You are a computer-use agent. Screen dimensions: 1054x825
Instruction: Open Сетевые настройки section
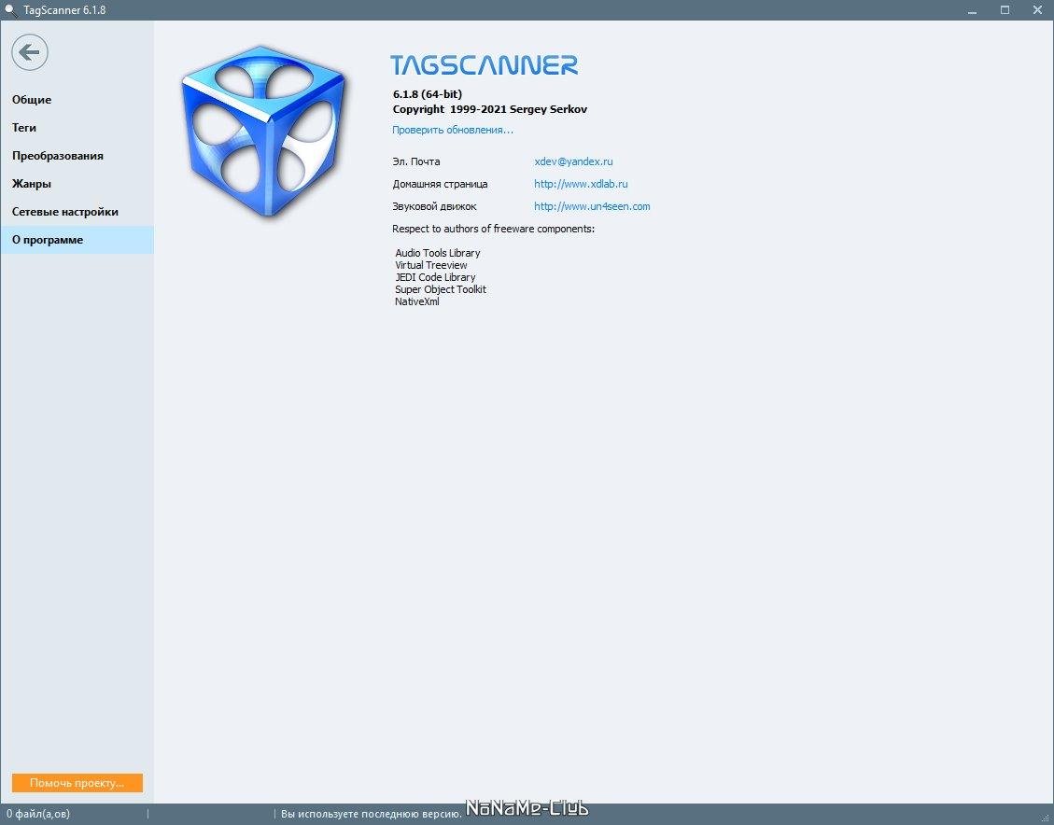tap(65, 212)
